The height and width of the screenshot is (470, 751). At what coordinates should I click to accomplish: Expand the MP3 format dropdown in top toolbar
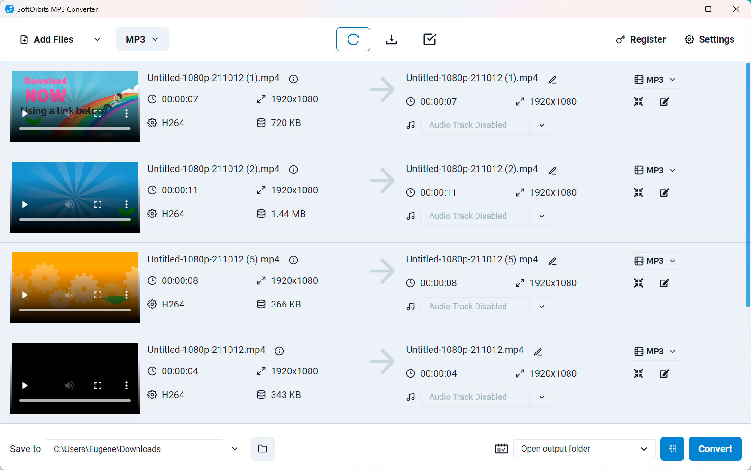(x=142, y=39)
